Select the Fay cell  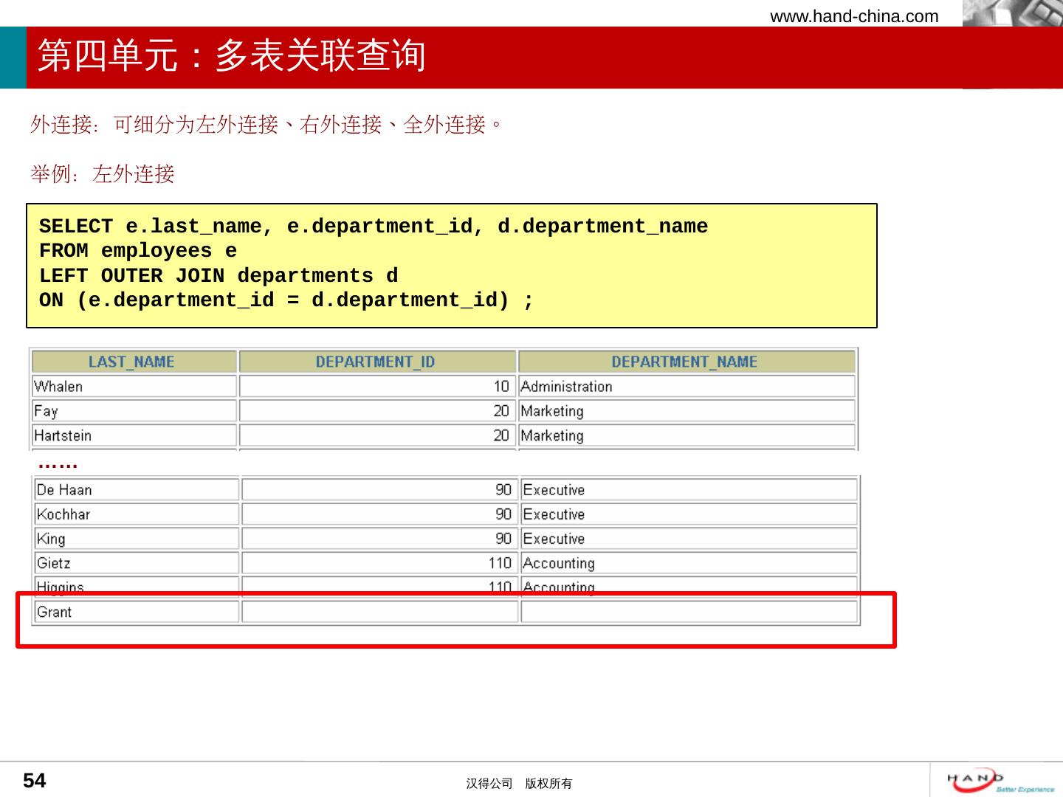[134, 411]
